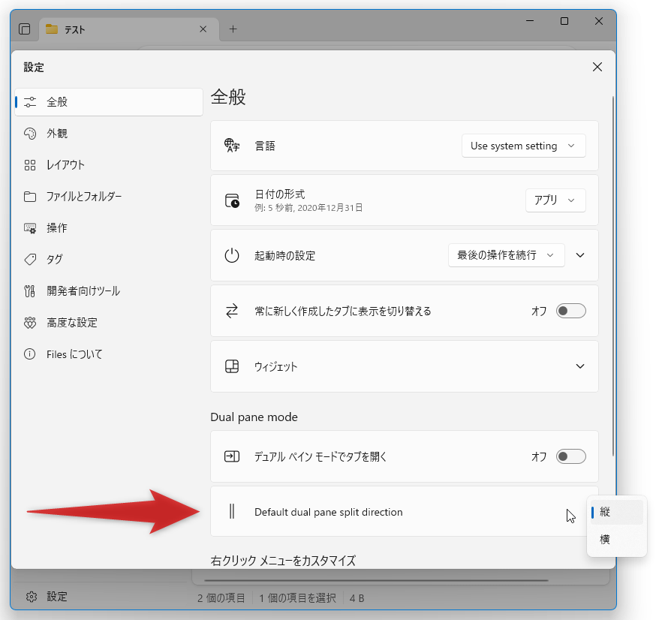
Task: Click the 2 個の項目 status text
Action: (221, 598)
